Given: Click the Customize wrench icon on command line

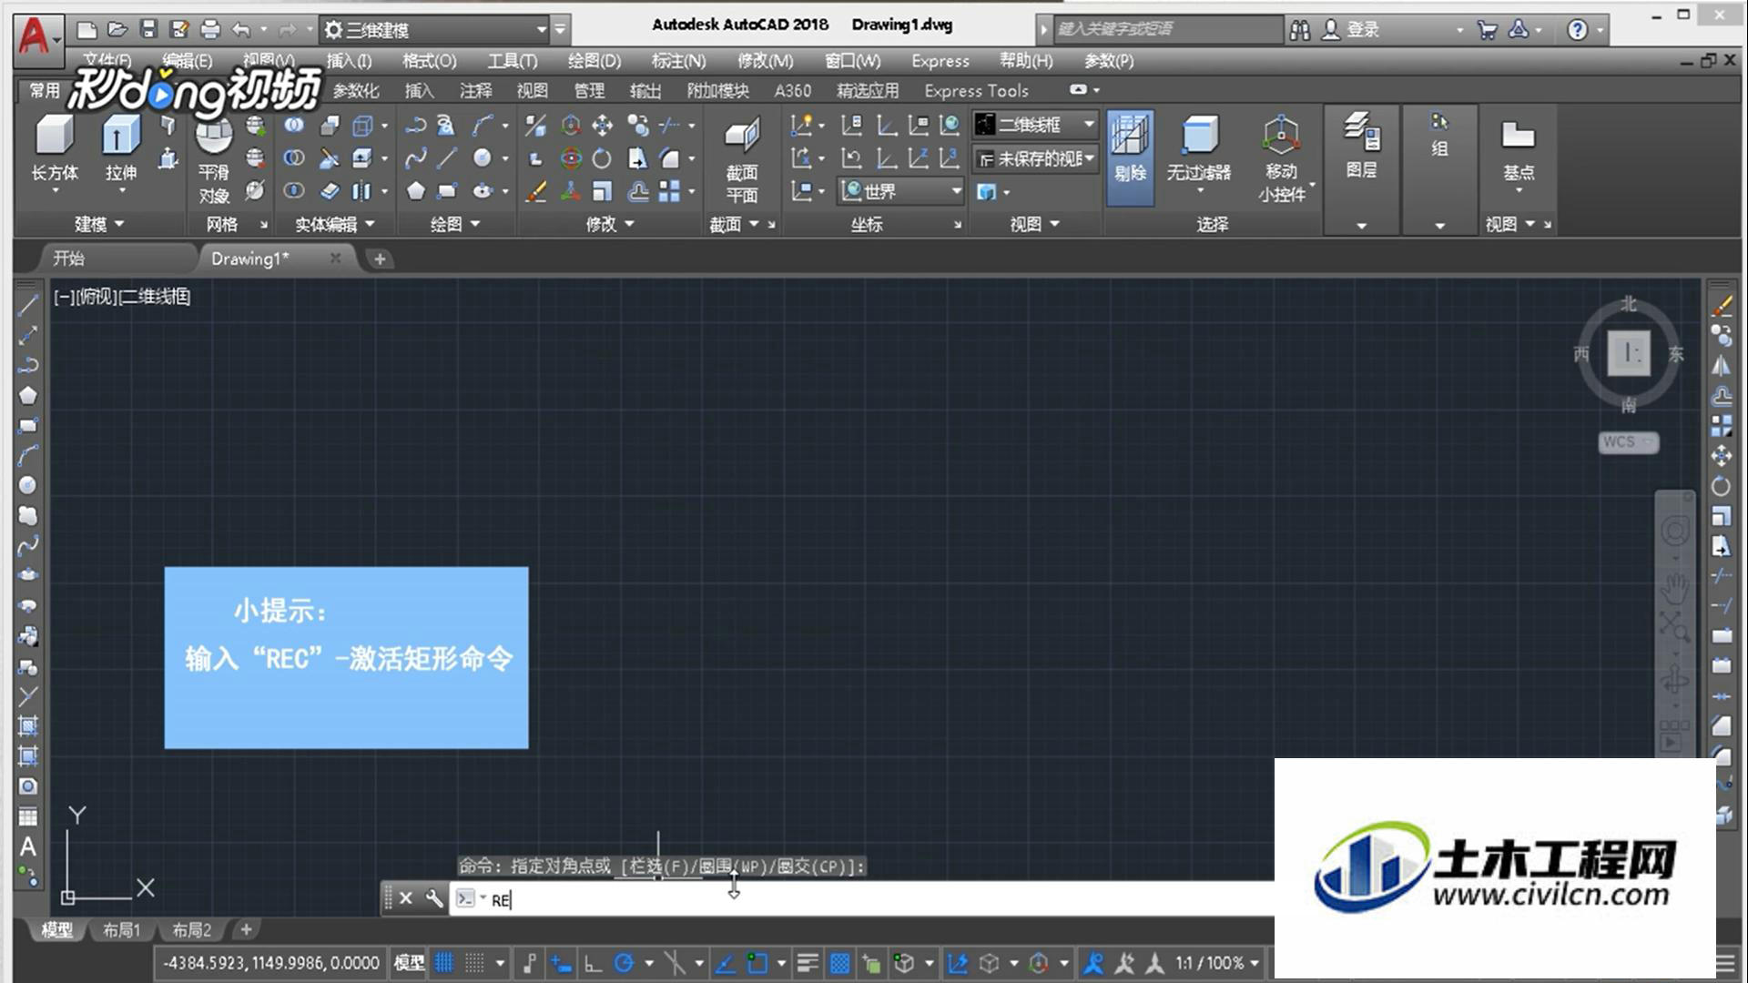Looking at the screenshot, I should point(434,898).
